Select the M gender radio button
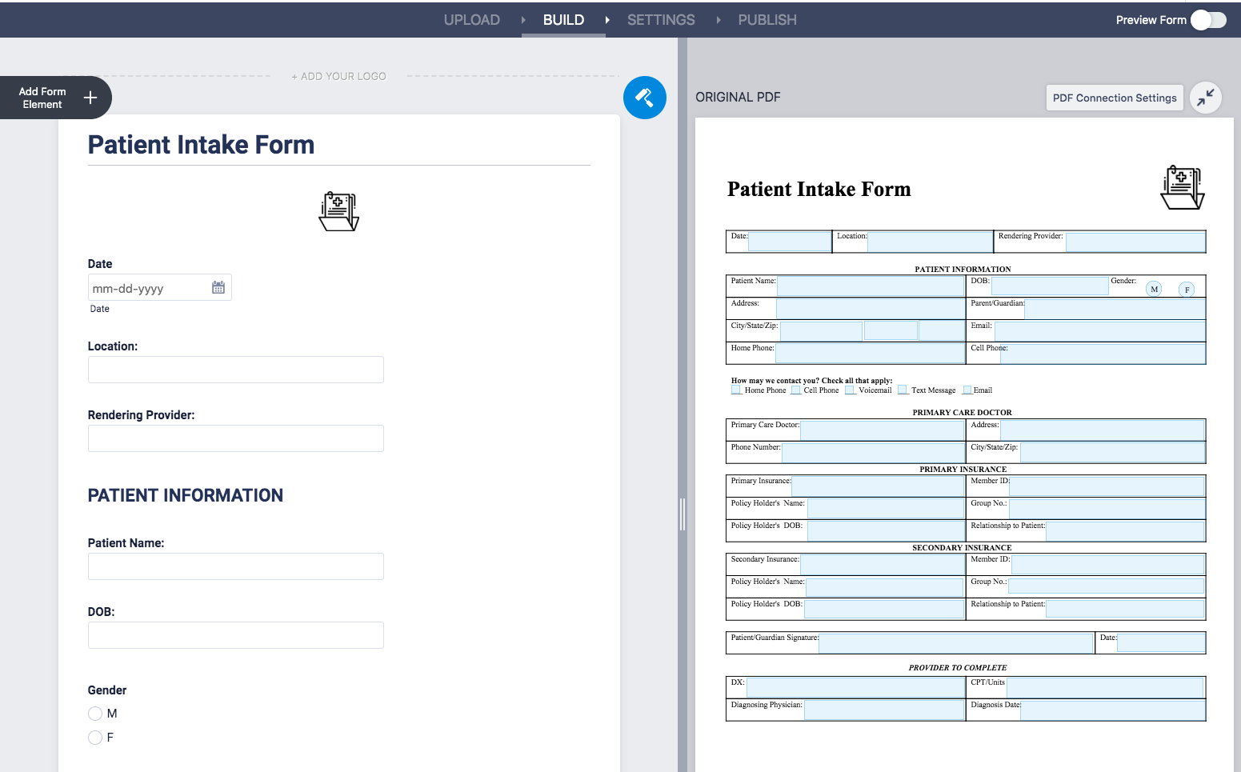 point(95,714)
